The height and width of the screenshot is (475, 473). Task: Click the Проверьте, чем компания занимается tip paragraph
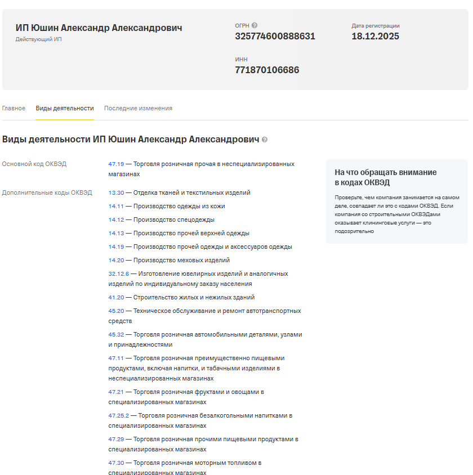coord(397,214)
